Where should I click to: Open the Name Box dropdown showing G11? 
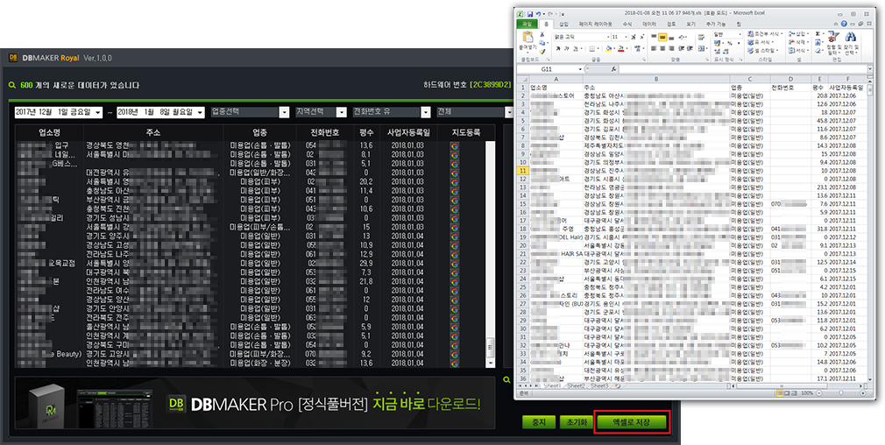click(580, 69)
